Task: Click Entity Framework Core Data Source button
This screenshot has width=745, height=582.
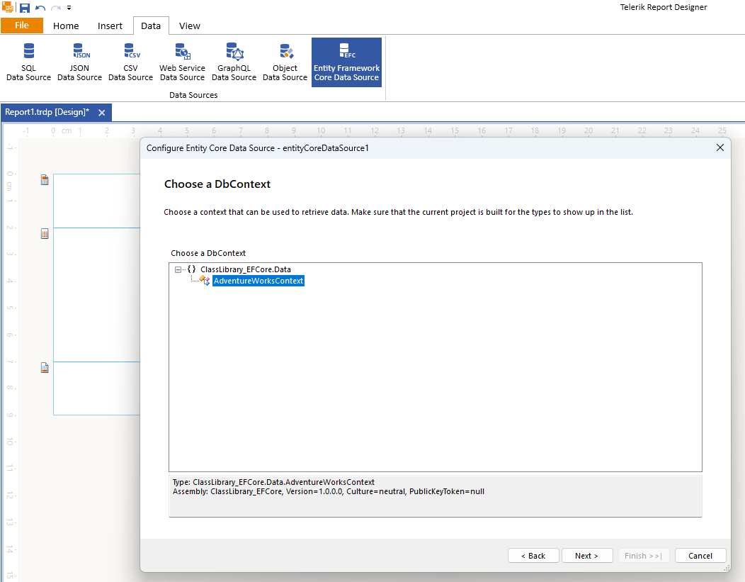Action: click(346, 62)
